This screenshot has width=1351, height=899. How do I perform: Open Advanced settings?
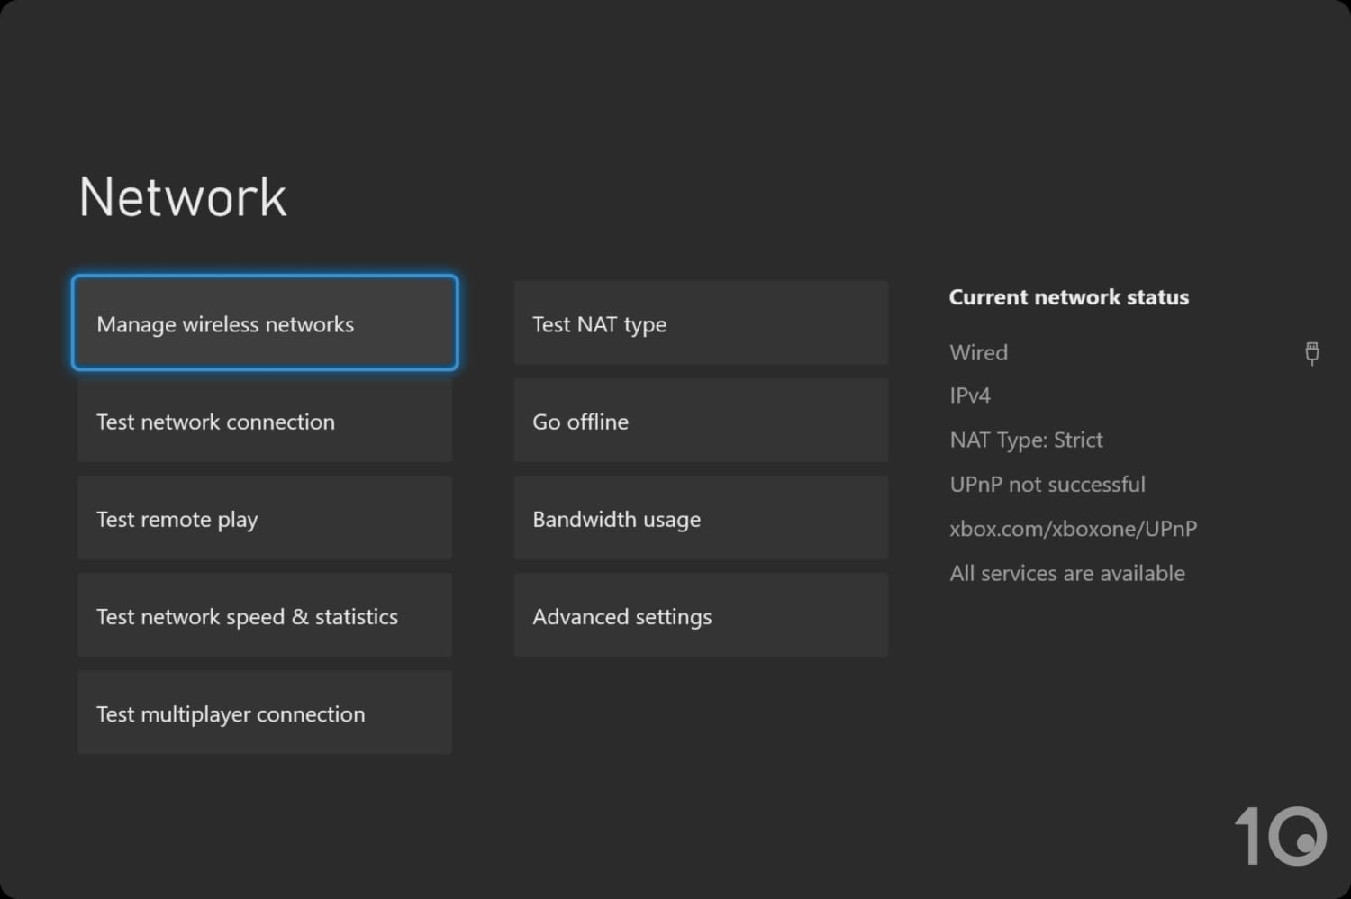click(701, 615)
